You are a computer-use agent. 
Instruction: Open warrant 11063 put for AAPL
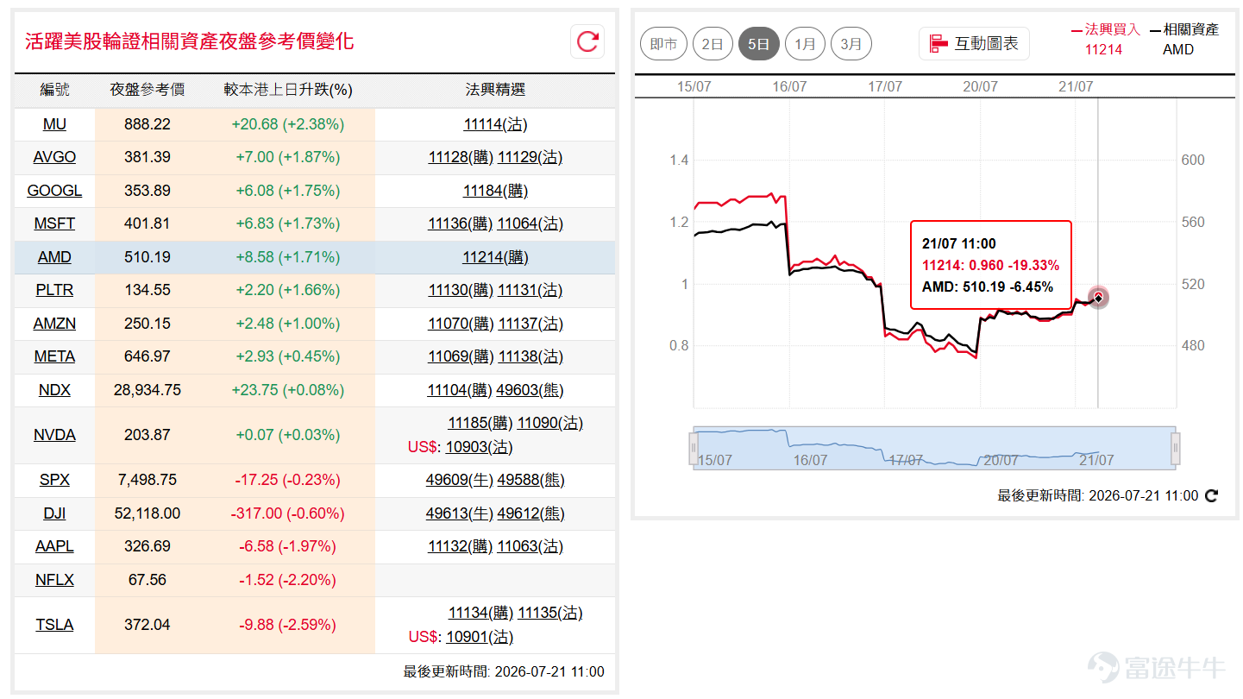(x=530, y=546)
